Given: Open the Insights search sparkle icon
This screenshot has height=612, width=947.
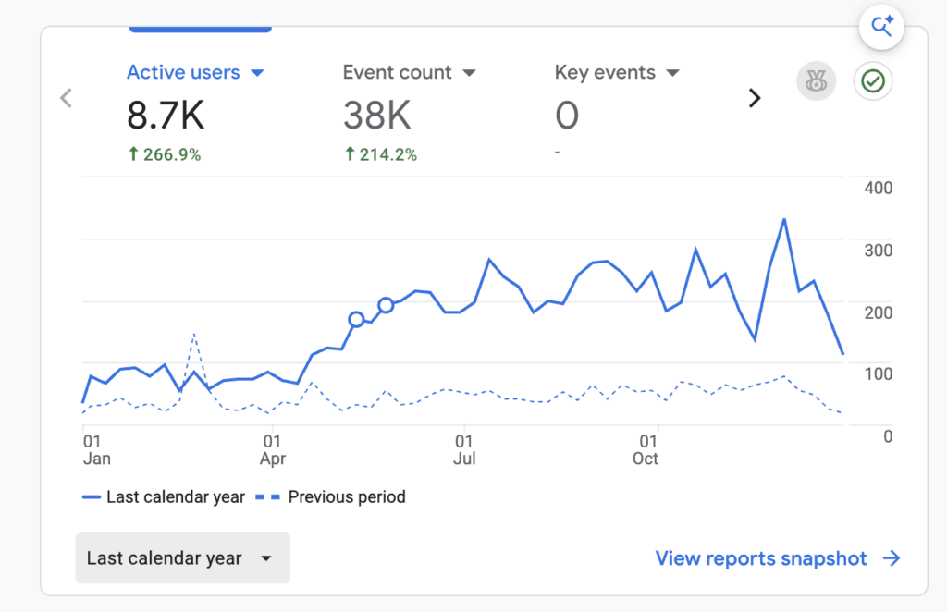Looking at the screenshot, I should click(x=881, y=27).
